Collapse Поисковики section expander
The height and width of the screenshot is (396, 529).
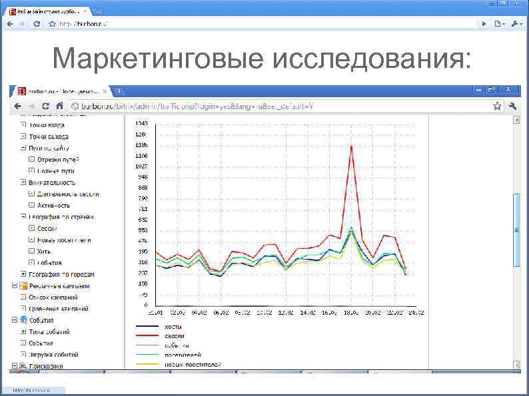[x=15, y=365]
